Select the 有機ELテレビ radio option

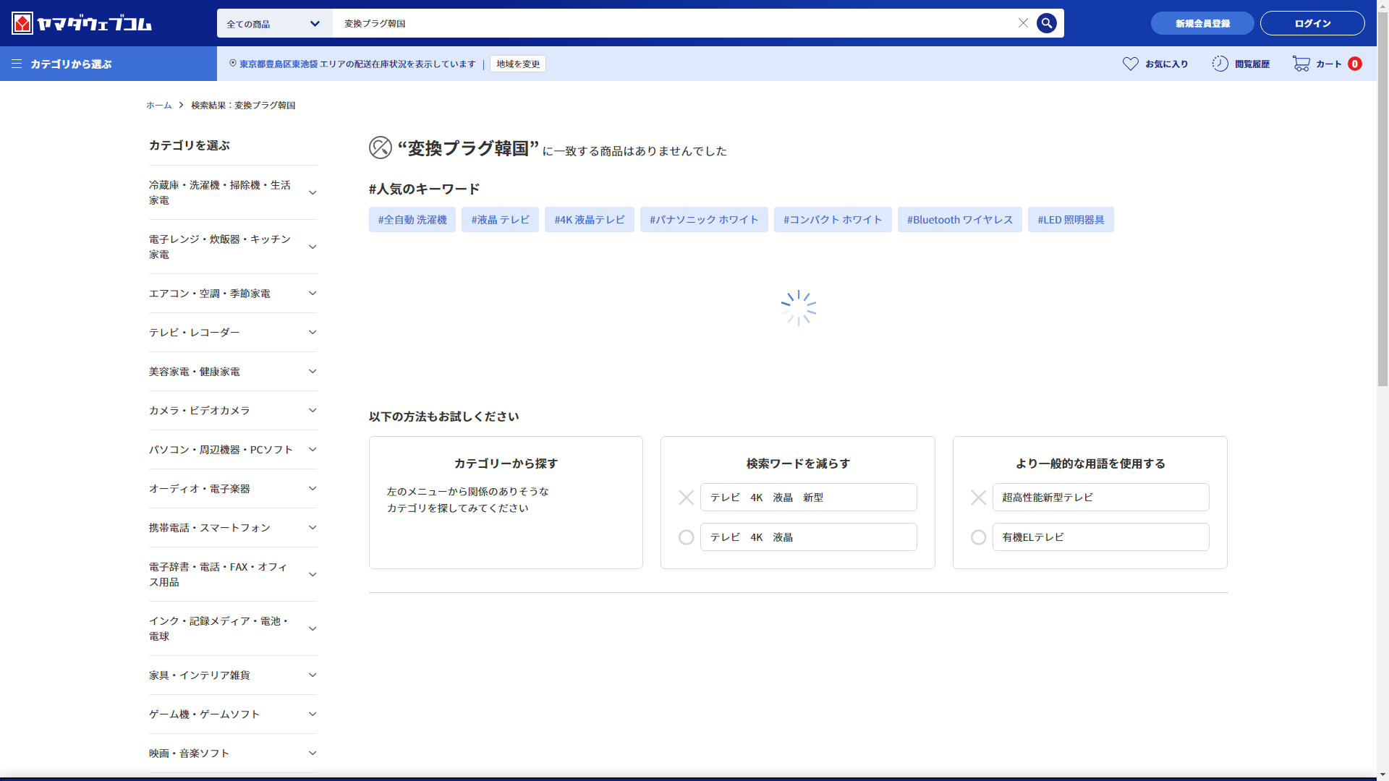(978, 537)
